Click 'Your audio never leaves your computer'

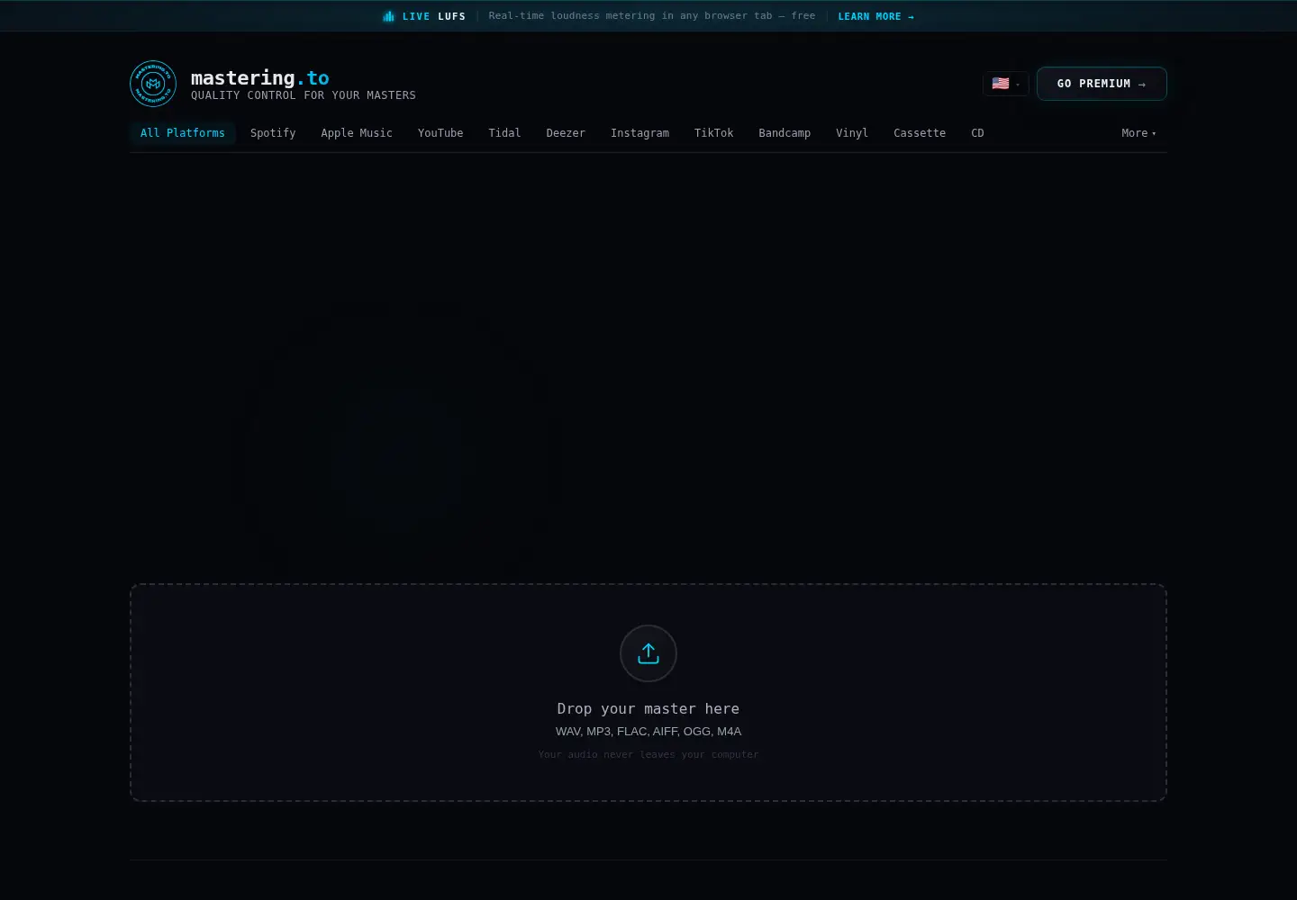[x=648, y=755]
